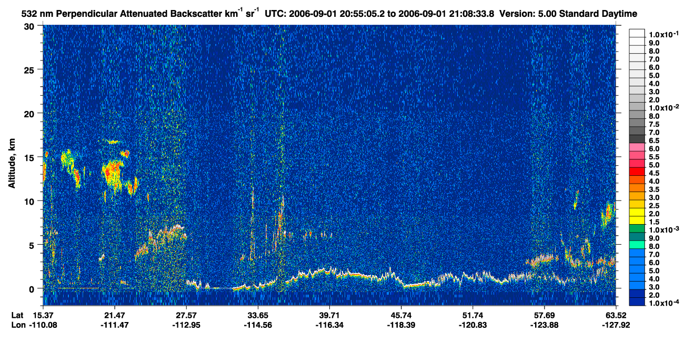Viewport: 684px width, 351px height.
Task: Click latitude value 15.37
Action: 43,315
